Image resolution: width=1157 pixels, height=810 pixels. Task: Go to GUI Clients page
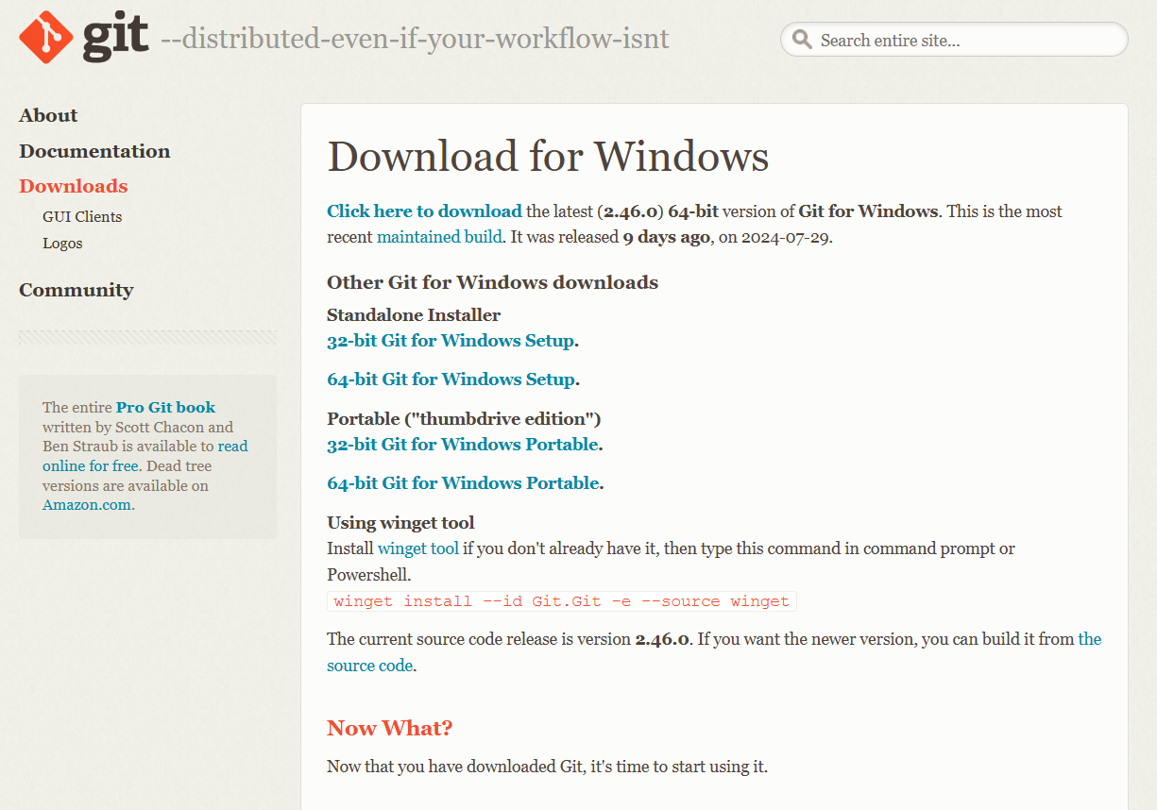click(x=82, y=216)
